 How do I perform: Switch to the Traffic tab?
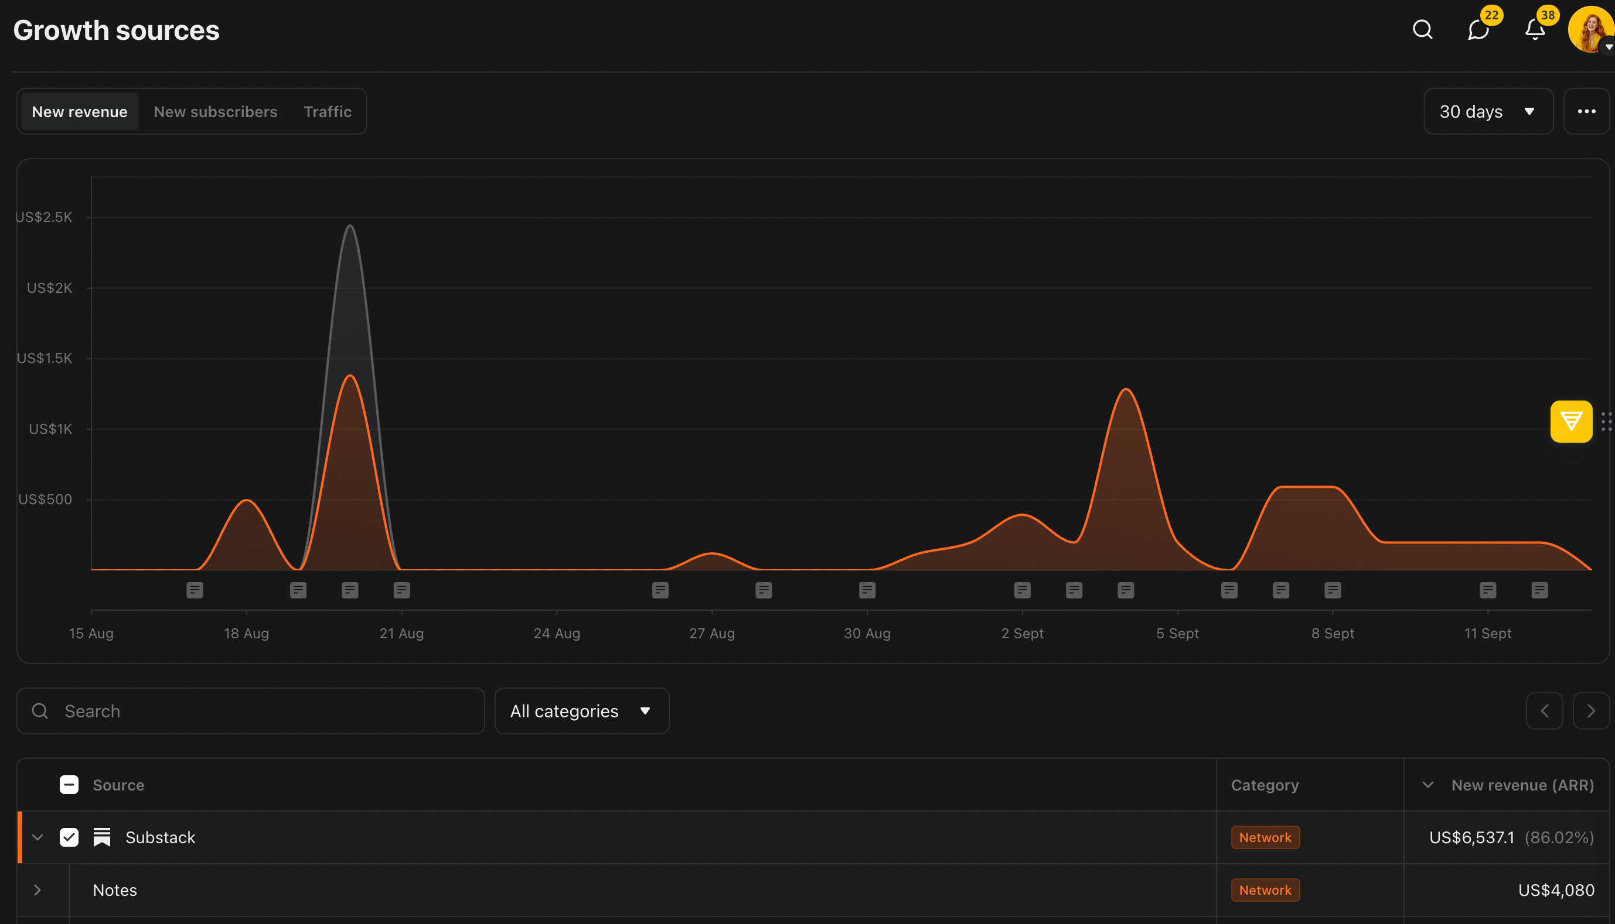click(327, 112)
